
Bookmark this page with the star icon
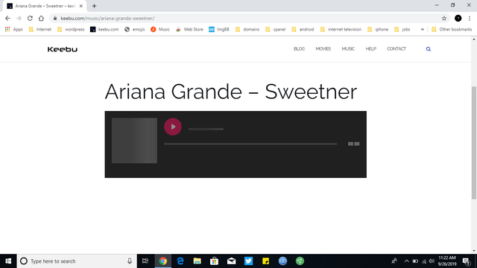(x=444, y=18)
